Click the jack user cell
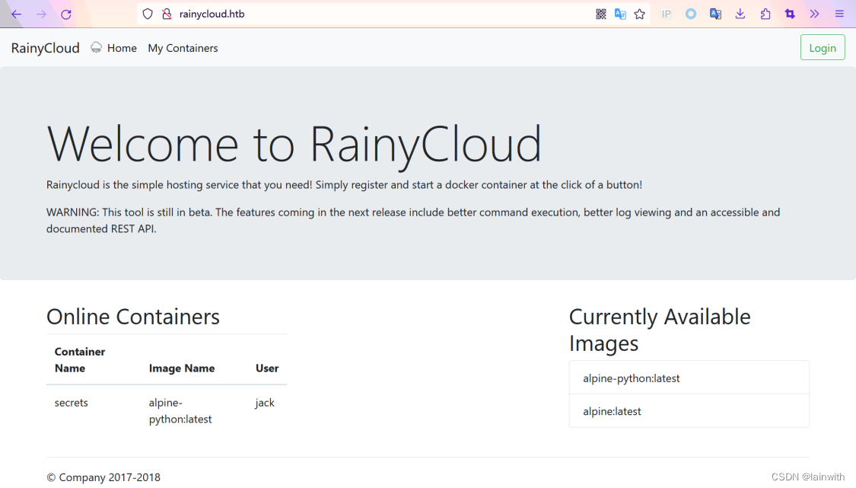Screen dimensions: 856x488 tap(265, 403)
